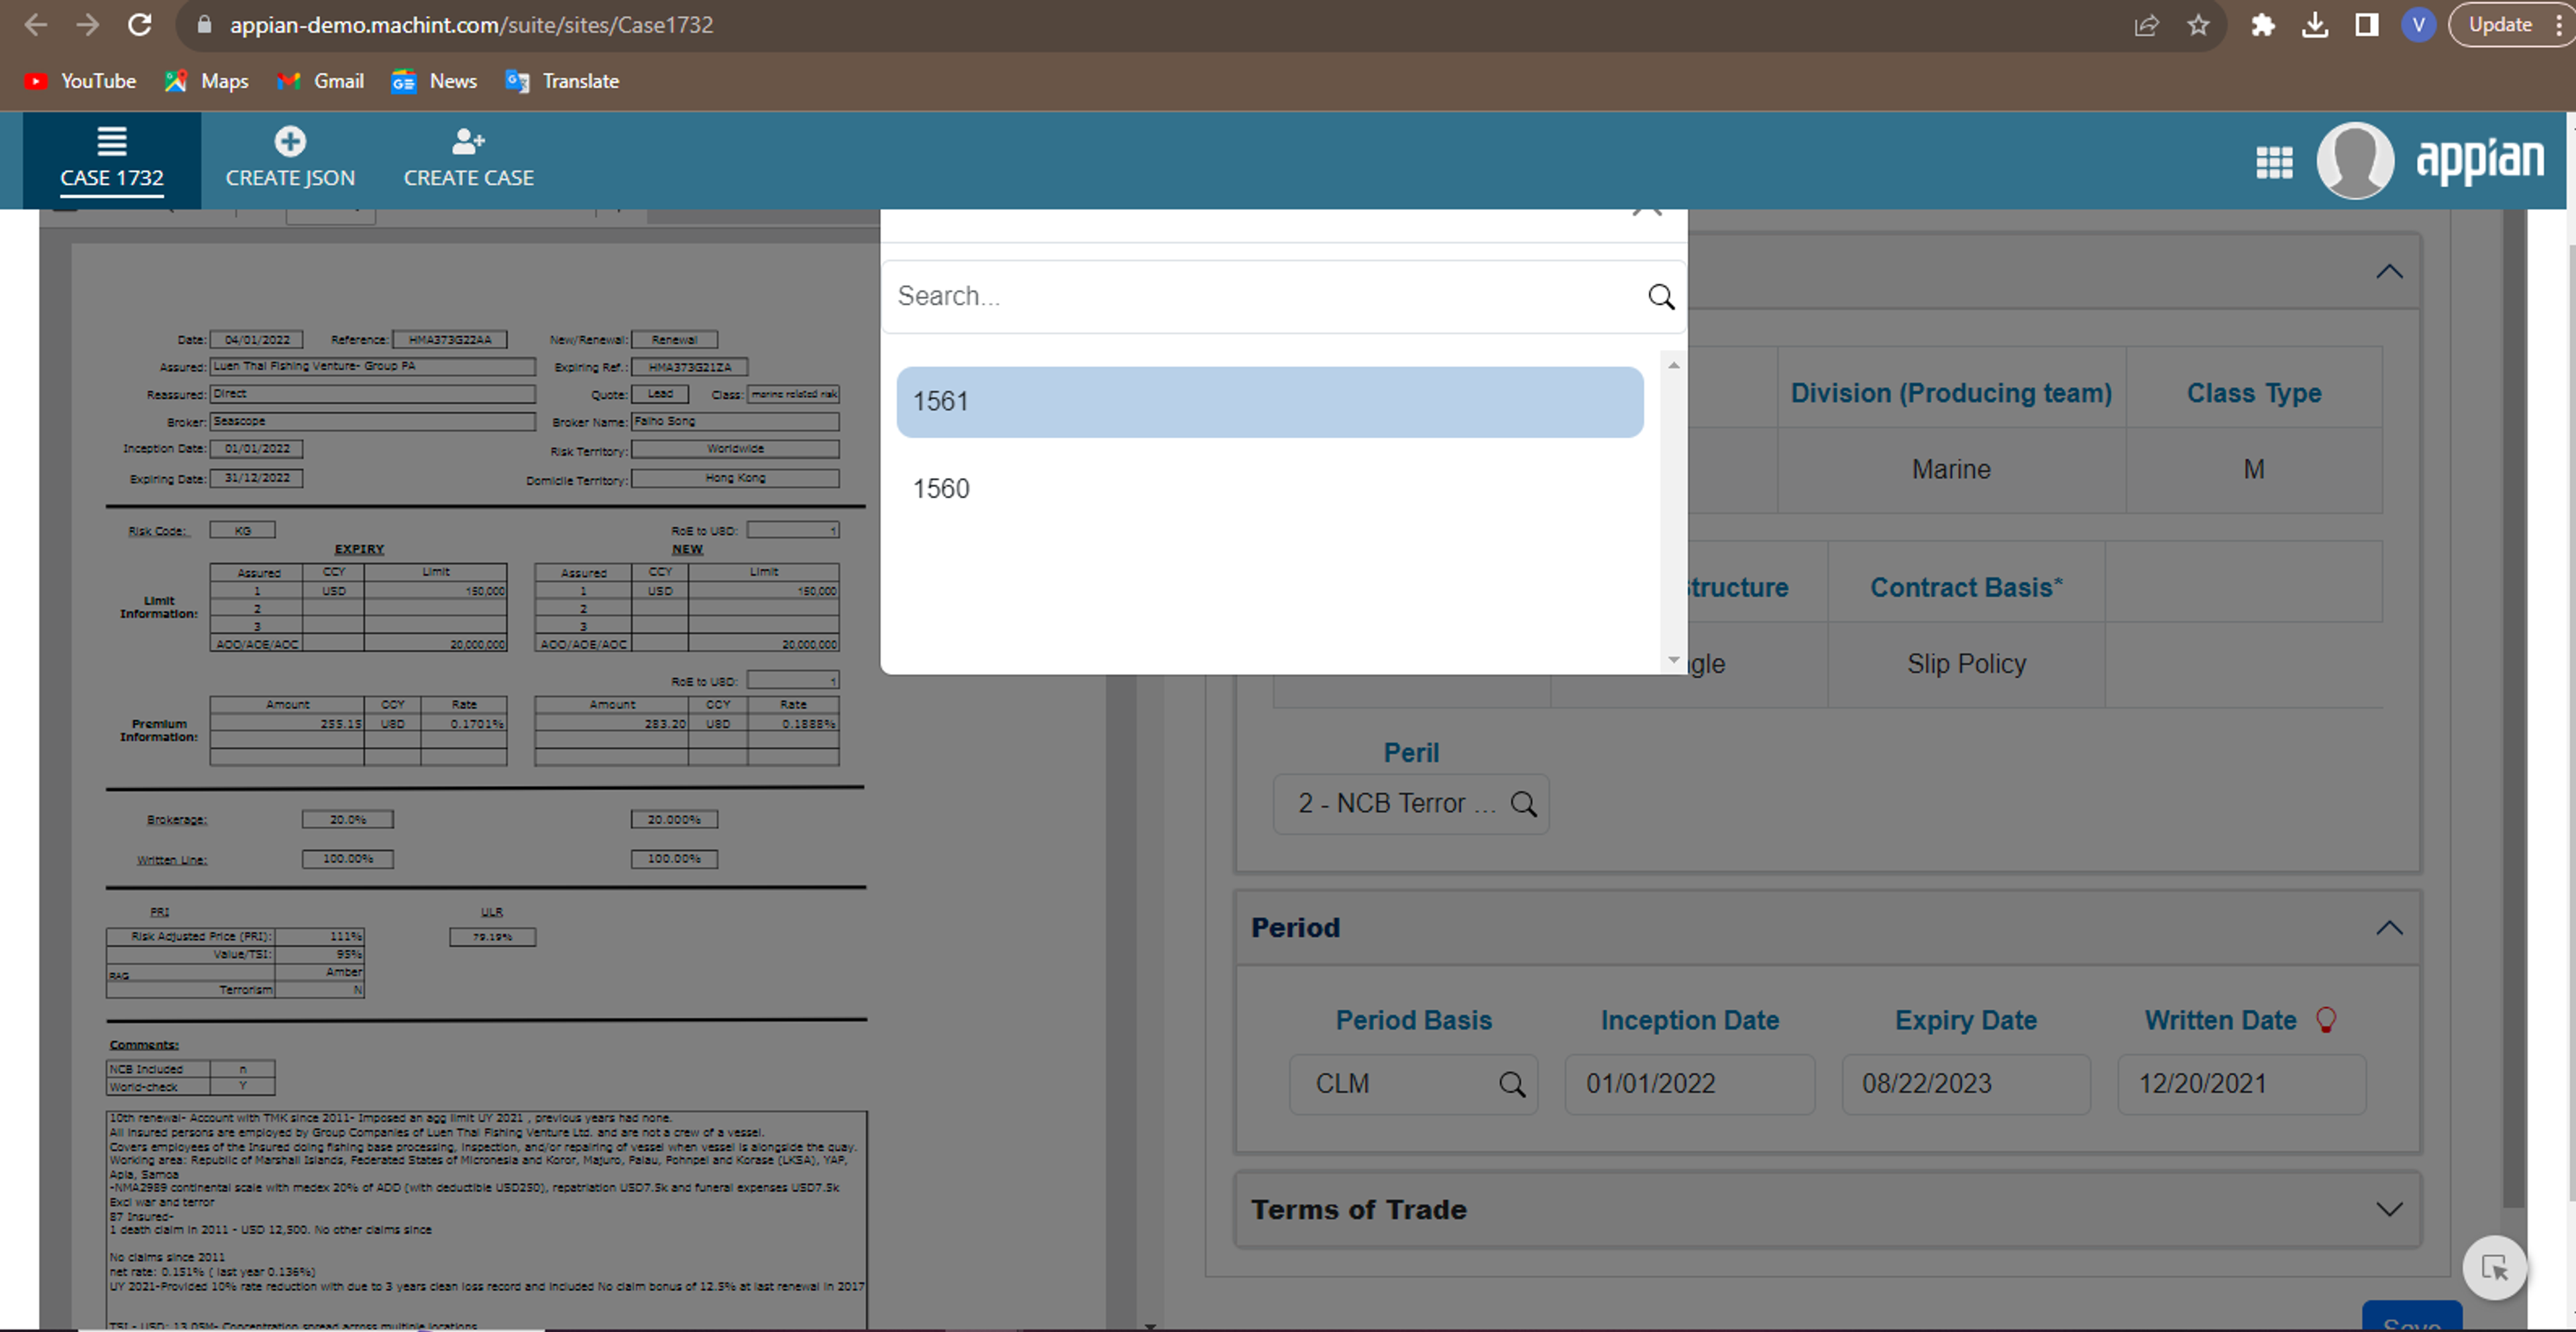Screen dimensions: 2576x1332
Task: Open the user profile avatar in Appian header
Action: click(x=2355, y=160)
